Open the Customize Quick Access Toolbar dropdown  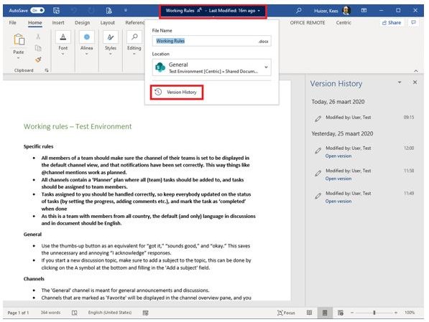126,10
